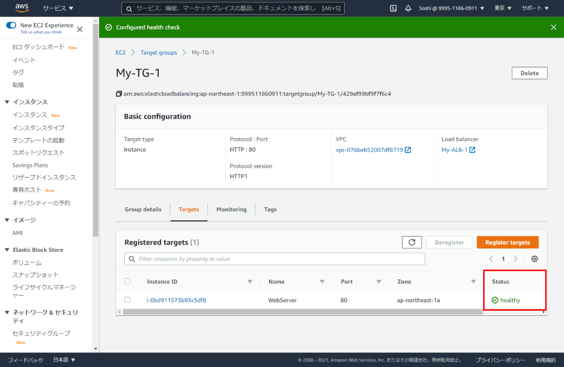Collapse the イメージ sidebar section

pos(7,220)
